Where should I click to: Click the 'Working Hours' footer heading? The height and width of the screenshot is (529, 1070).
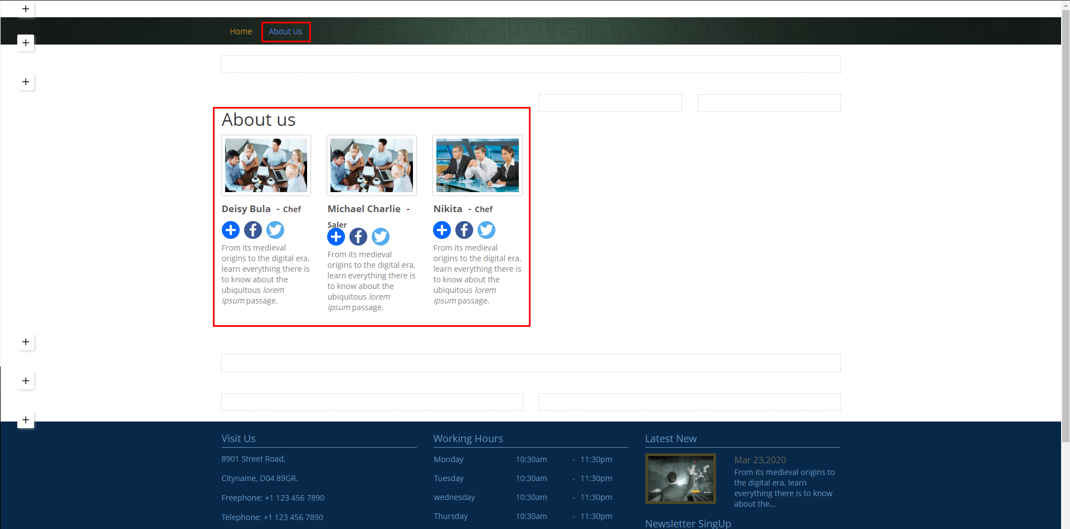468,439
